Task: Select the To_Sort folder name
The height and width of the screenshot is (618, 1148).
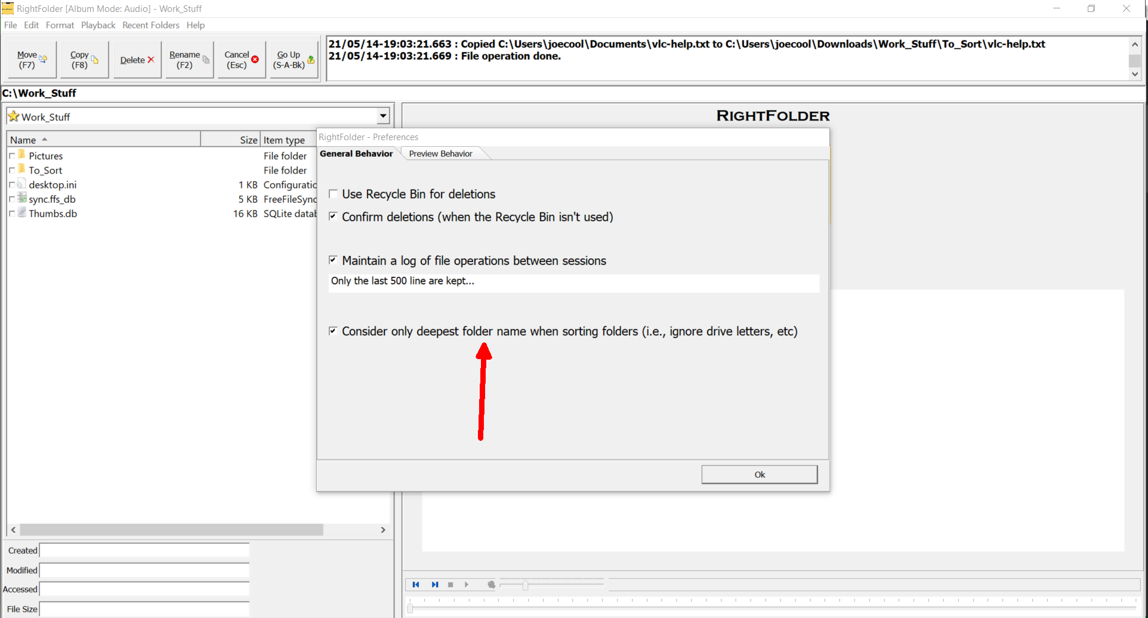Action: tap(45, 170)
